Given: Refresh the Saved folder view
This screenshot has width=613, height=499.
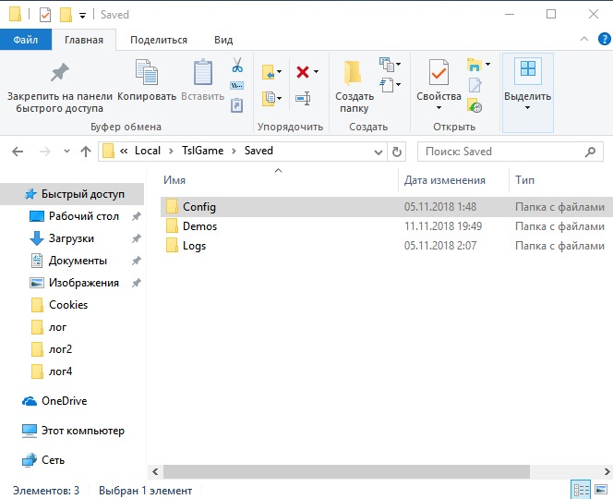Looking at the screenshot, I should (396, 152).
